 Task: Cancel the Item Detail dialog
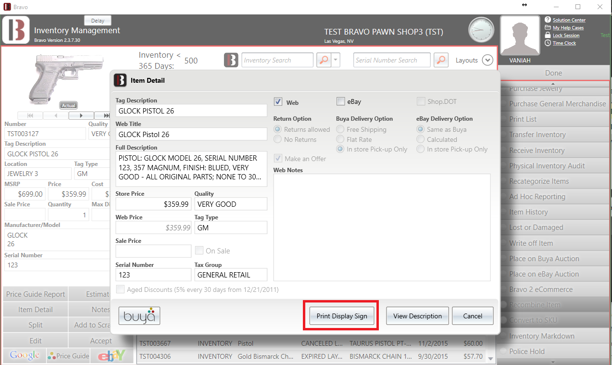click(x=473, y=316)
